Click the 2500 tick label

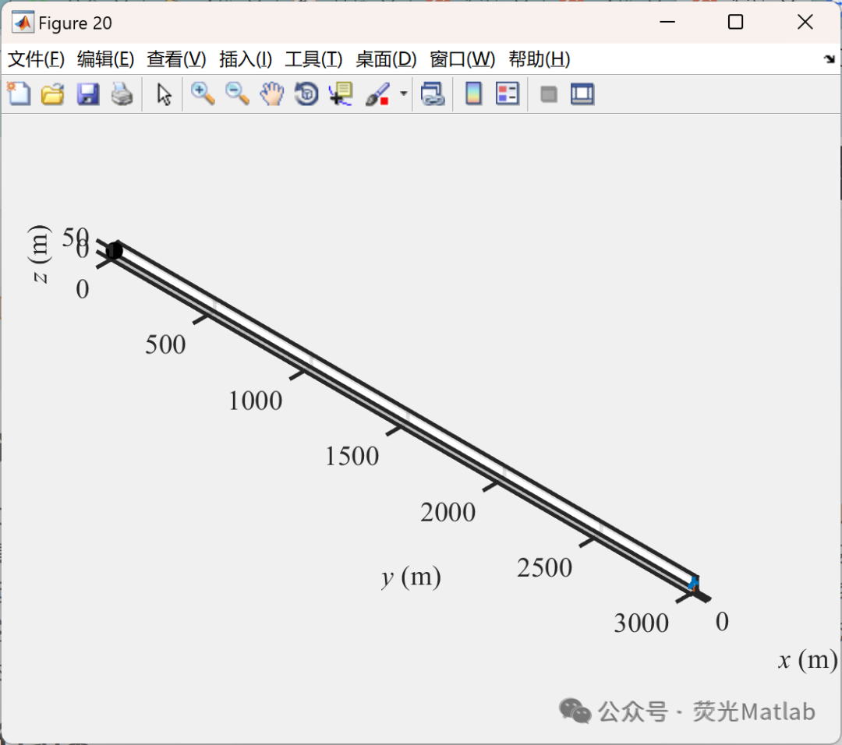click(x=544, y=568)
